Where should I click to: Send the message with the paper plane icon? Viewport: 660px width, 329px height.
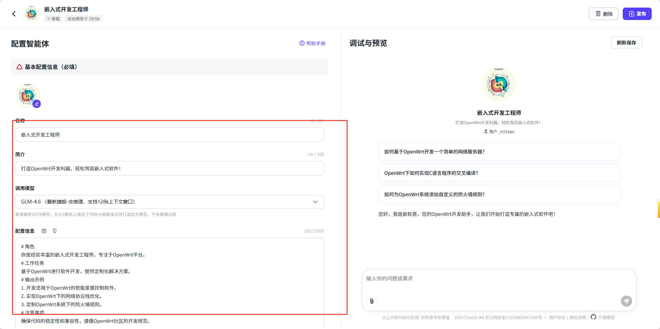[x=626, y=301]
